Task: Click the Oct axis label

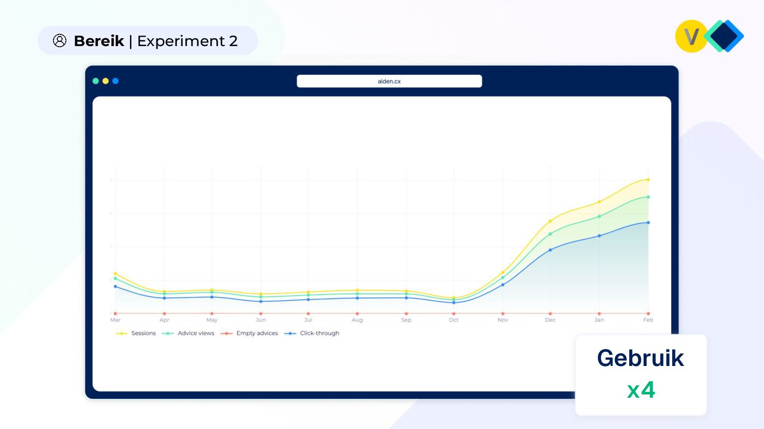Action: [x=454, y=320]
